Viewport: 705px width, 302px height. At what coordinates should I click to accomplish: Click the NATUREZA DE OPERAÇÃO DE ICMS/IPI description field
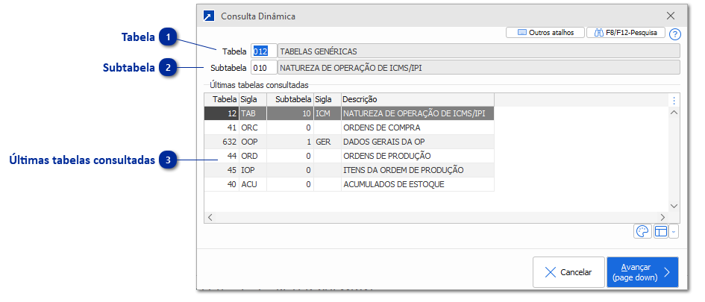coord(479,68)
